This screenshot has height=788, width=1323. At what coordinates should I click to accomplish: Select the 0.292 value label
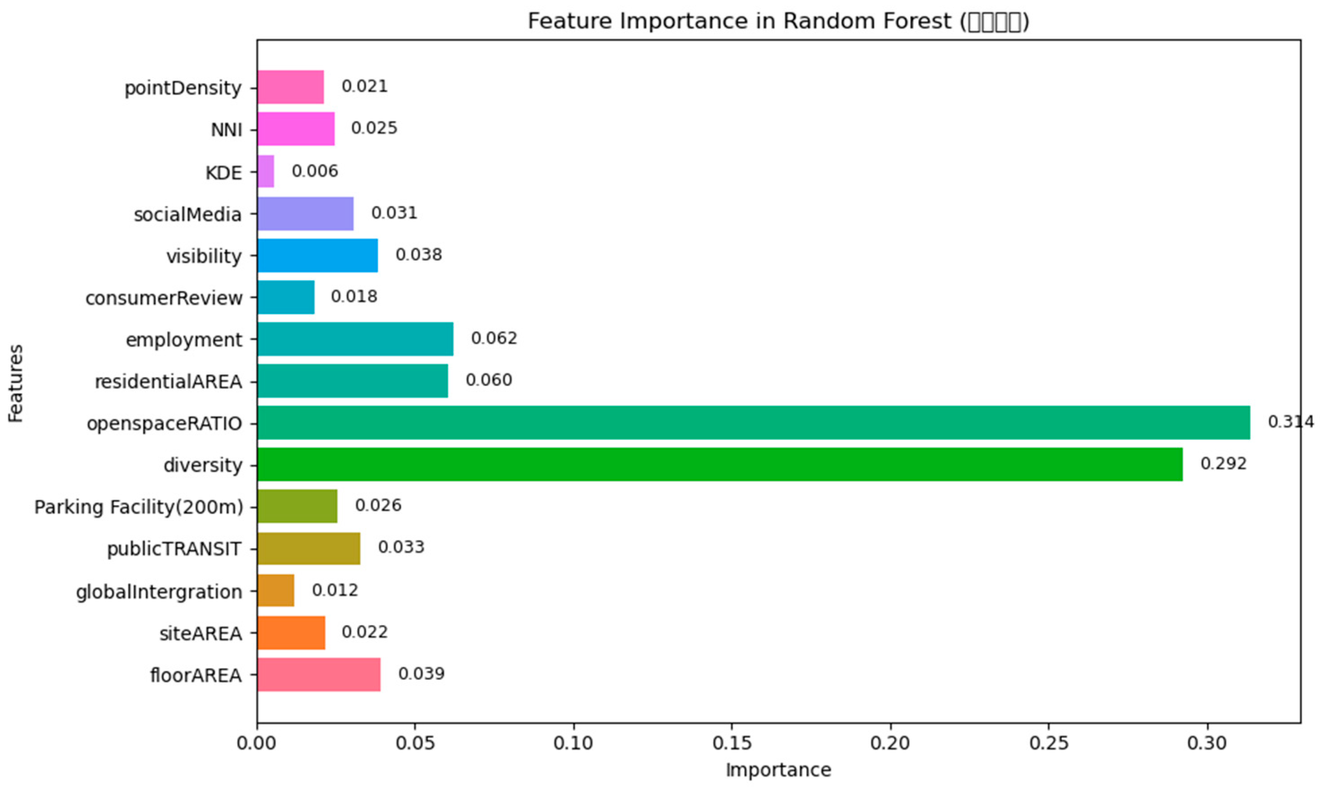coord(1224,463)
